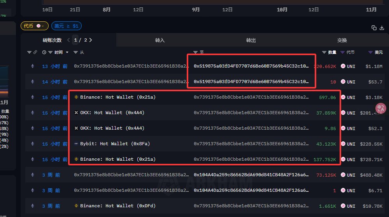389x217 pixels.
Task: Go to the previous transfers page
Action: (68, 40)
